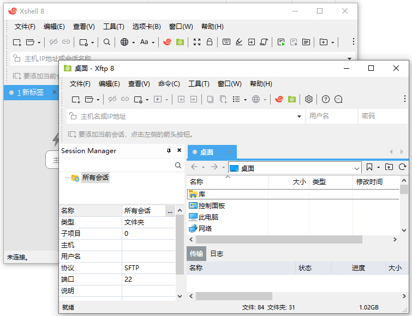
Task: Click the red Xshell swirl icon in Xshell toolbar
Action: coord(167,42)
